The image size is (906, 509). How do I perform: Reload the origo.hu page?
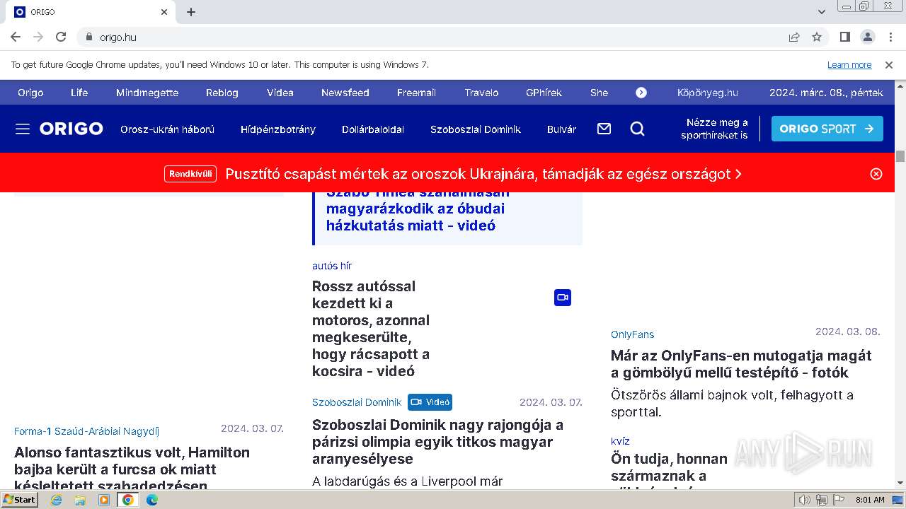coord(61,37)
